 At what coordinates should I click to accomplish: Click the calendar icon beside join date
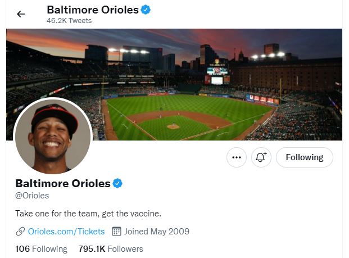point(117,231)
